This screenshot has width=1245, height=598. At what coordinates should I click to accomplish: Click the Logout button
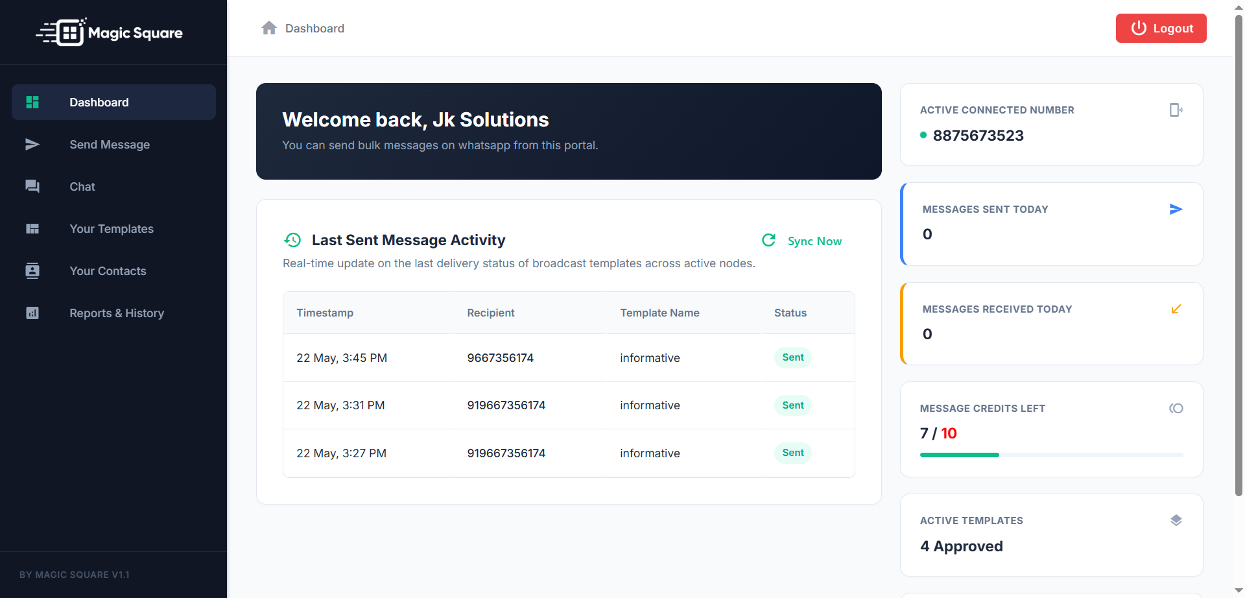click(x=1161, y=28)
